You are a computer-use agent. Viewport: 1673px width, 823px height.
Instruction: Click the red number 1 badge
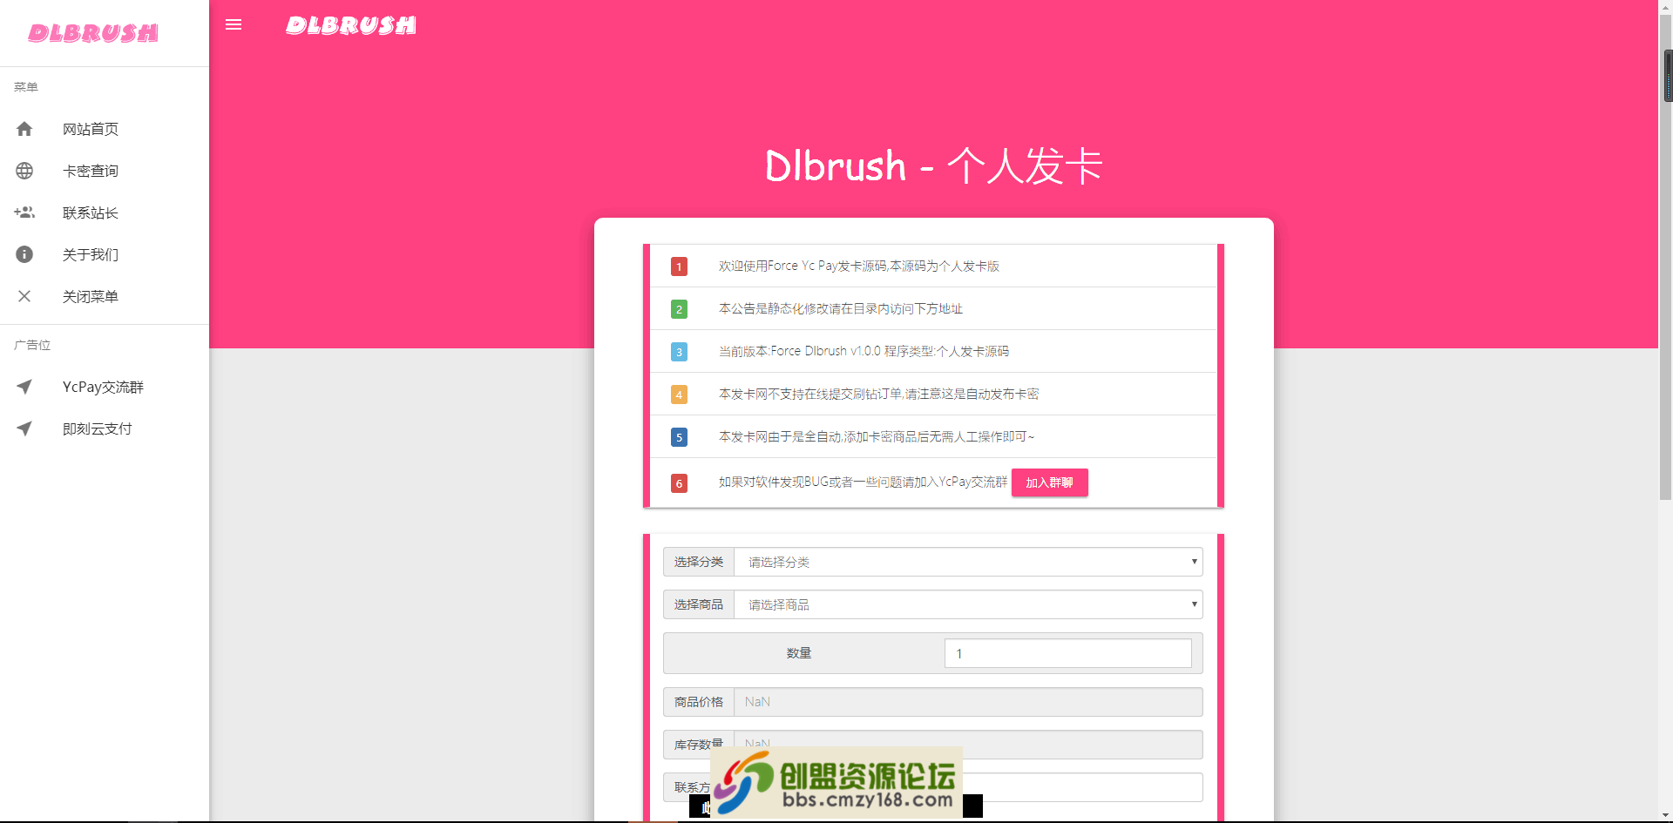(x=679, y=266)
